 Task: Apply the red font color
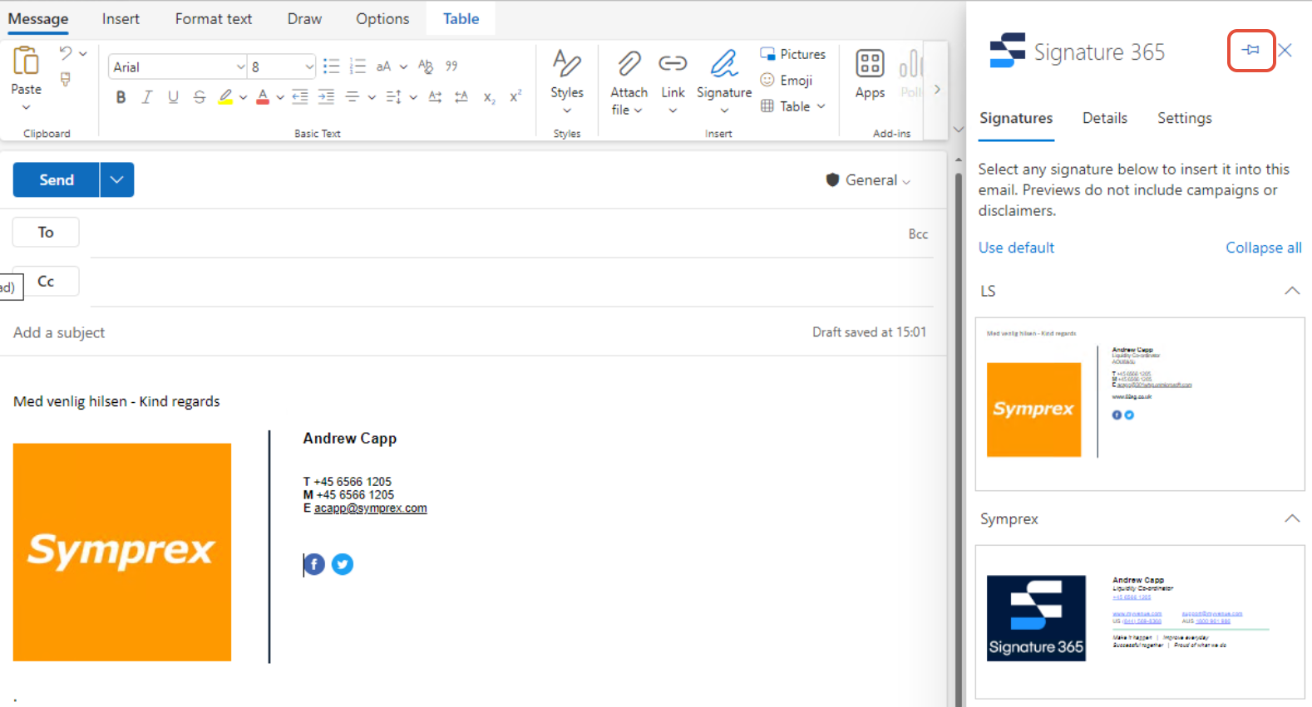click(x=263, y=97)
